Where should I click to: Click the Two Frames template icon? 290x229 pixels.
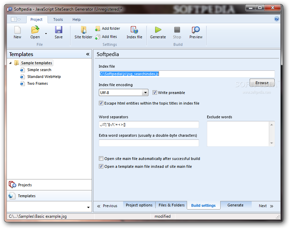[x=22, y=83]
